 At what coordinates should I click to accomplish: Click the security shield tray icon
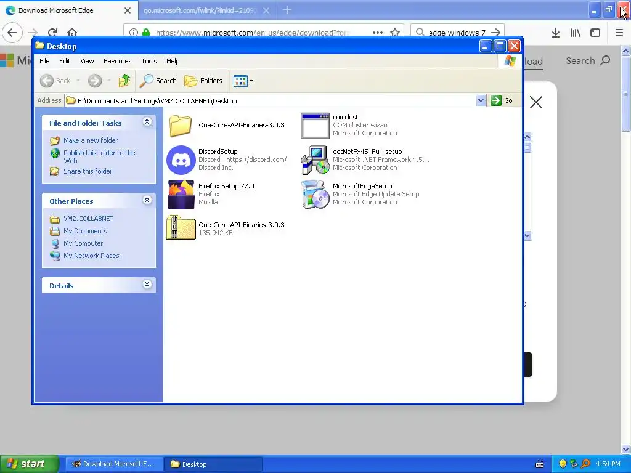563,464
